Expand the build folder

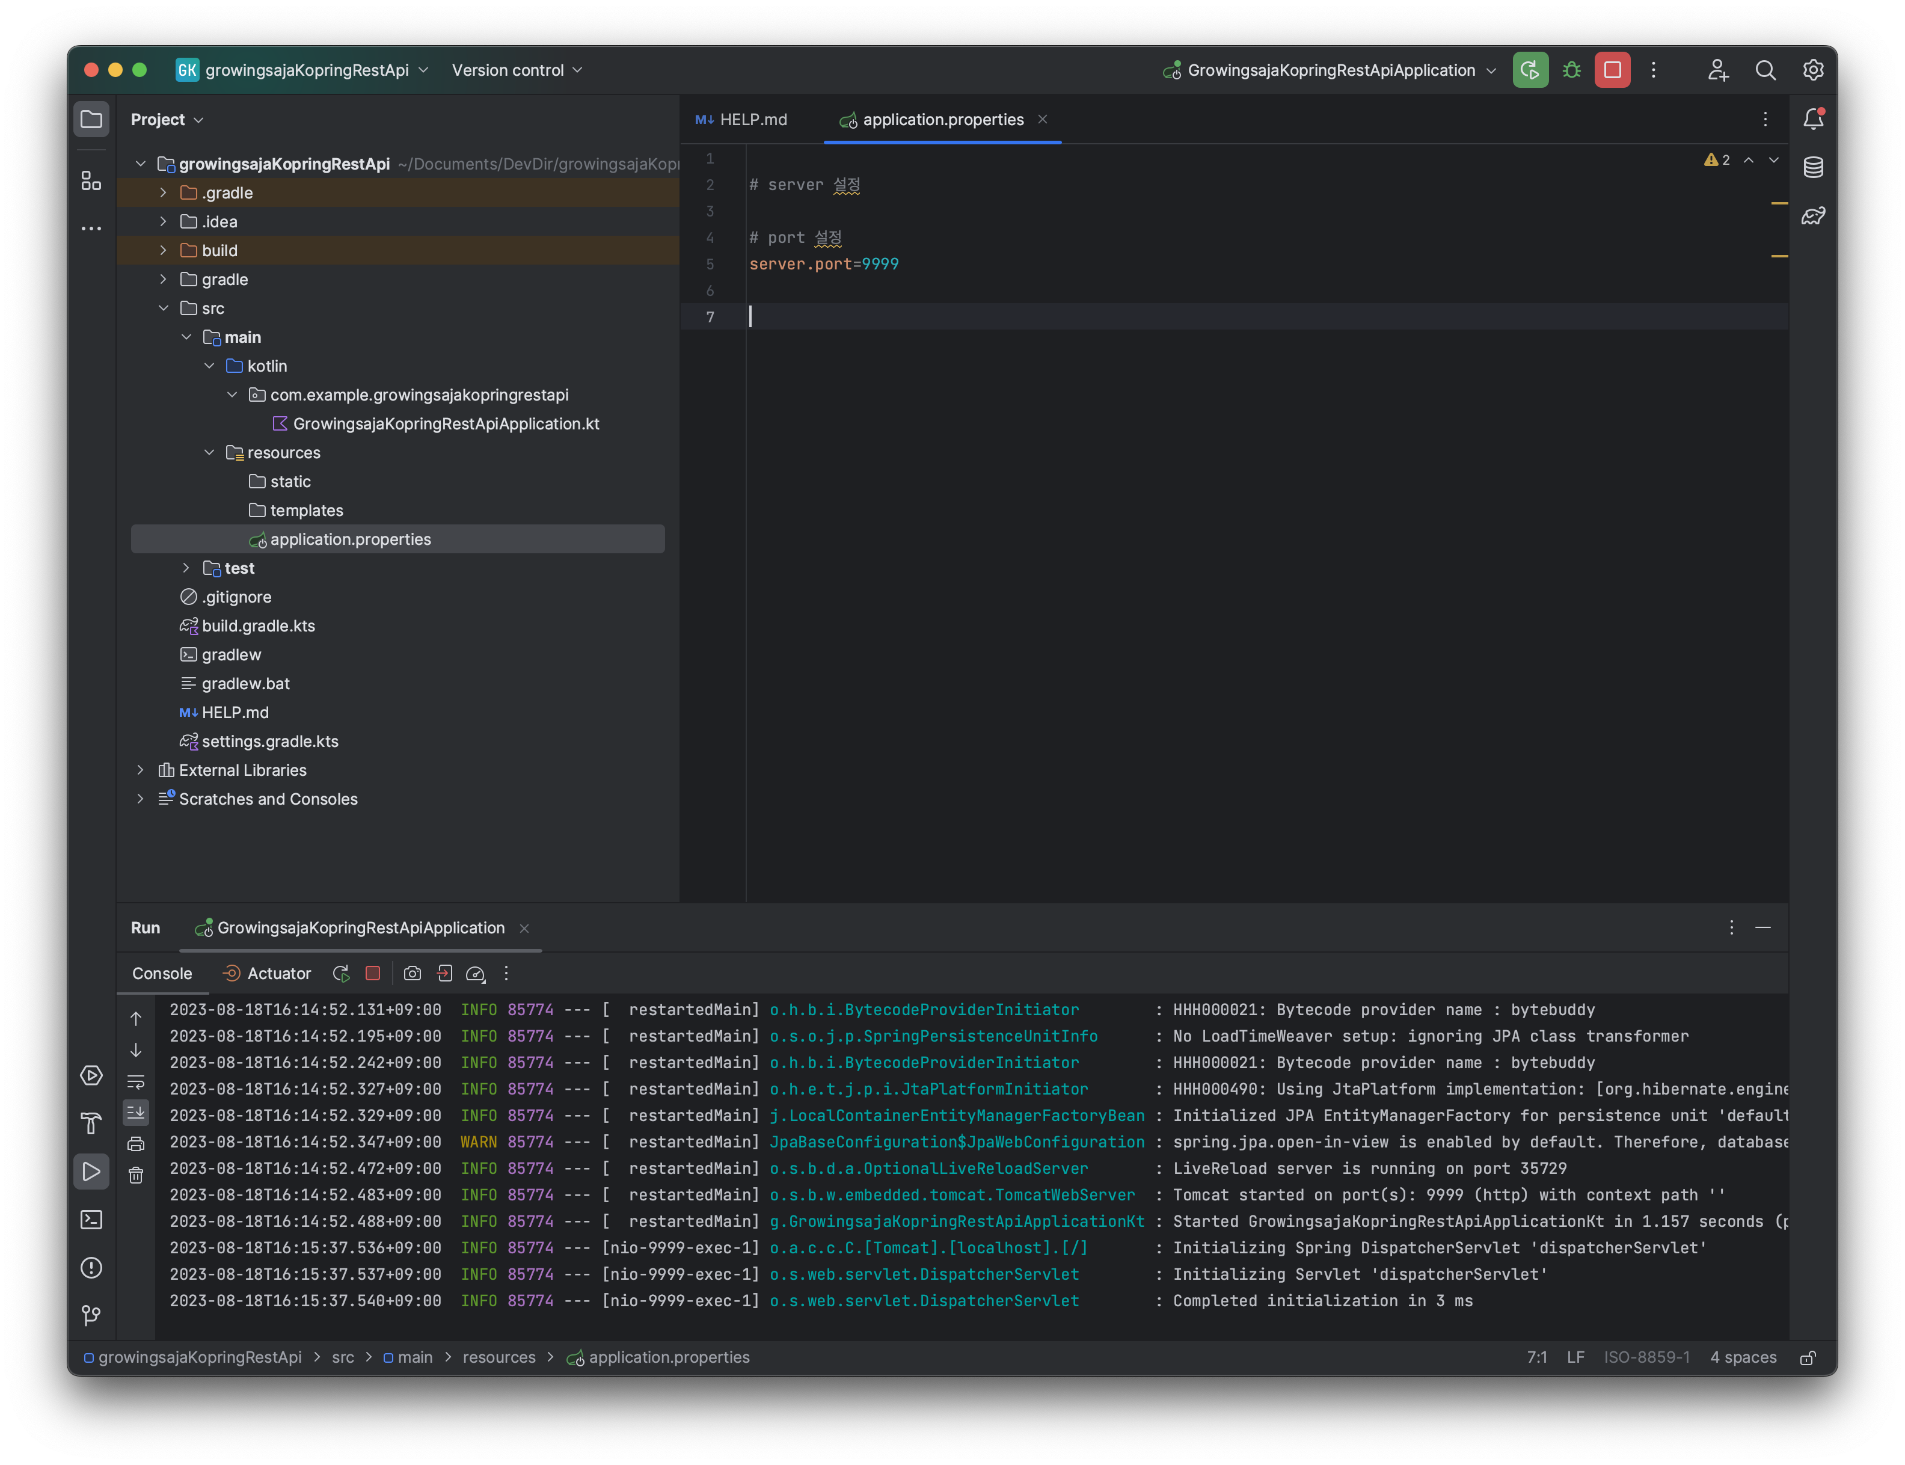point(163,250)
